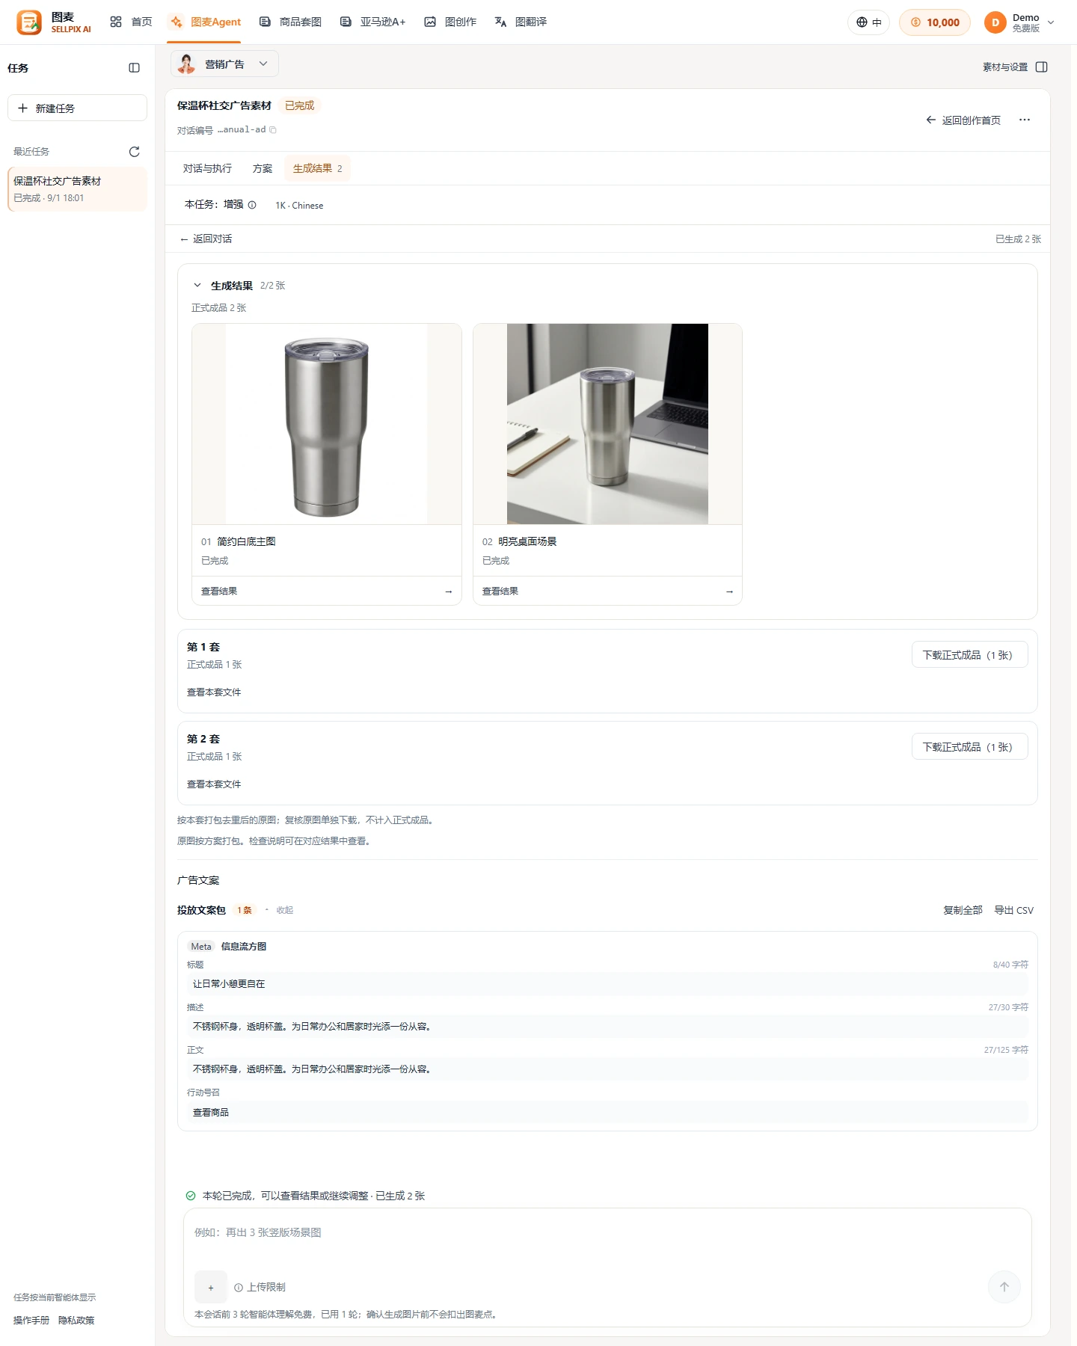1077x1346 pixels.
Task: Click the 已完成 status badge
Action: tap(299, 105)
